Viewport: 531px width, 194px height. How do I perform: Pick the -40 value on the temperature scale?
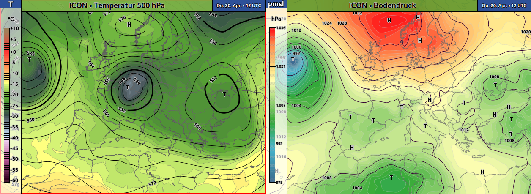point(14,138)
